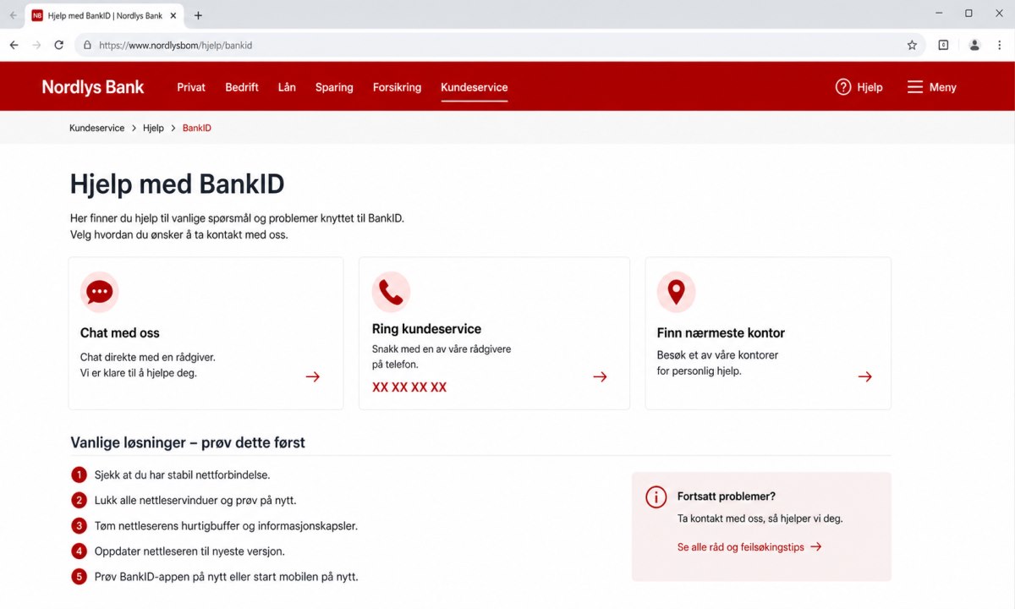Click the Ring kundeservice heading

click(426, 329)
